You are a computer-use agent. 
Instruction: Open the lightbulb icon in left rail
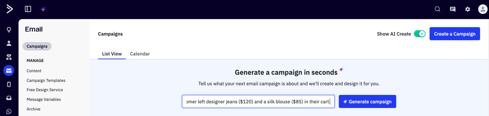tap(9, 30)
